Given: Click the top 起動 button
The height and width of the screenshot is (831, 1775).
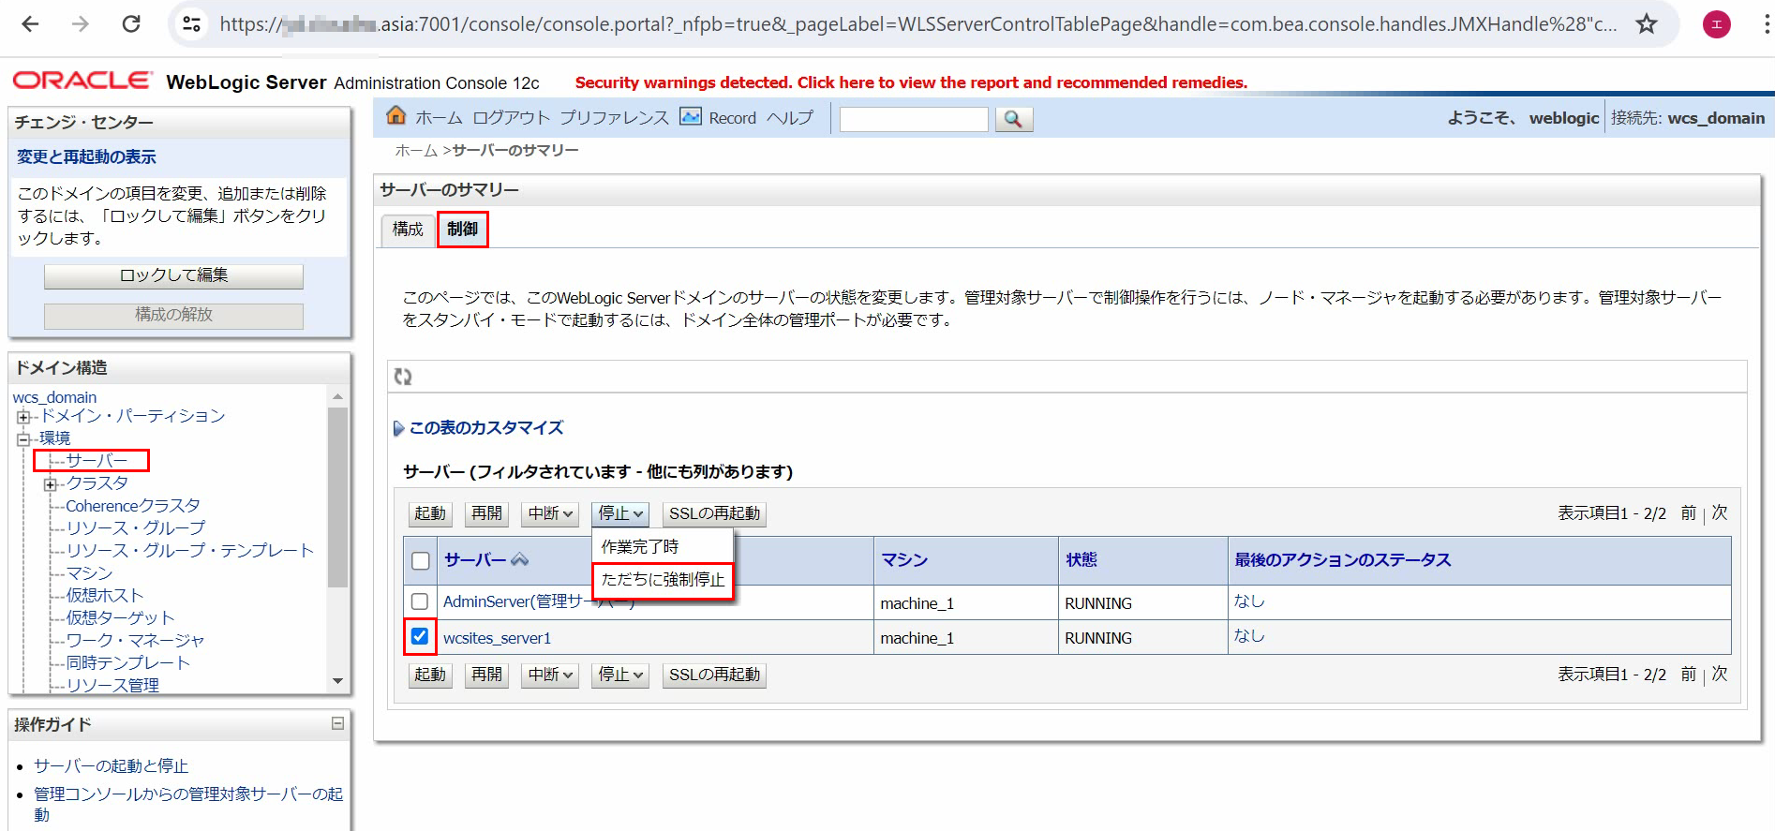Looking at the screenshot, I should 430,513.
